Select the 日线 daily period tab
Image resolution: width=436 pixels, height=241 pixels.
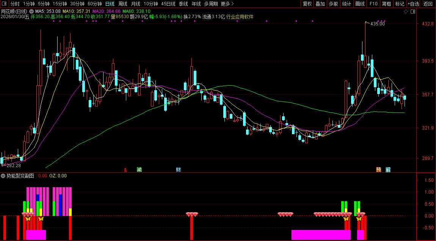click(x=110, y=4)
